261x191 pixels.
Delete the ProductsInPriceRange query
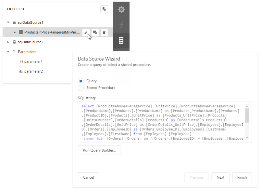[104, 32]
